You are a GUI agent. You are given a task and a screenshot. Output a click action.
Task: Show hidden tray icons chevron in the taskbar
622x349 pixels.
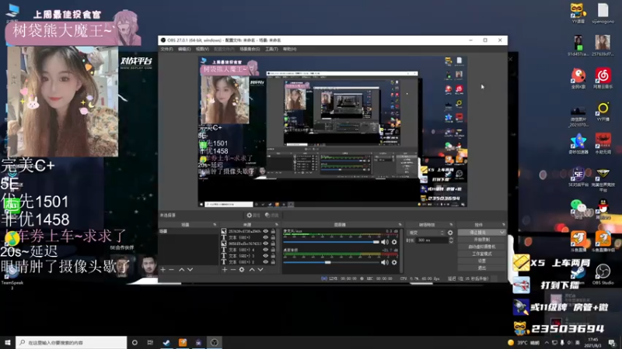coord(547,342)
